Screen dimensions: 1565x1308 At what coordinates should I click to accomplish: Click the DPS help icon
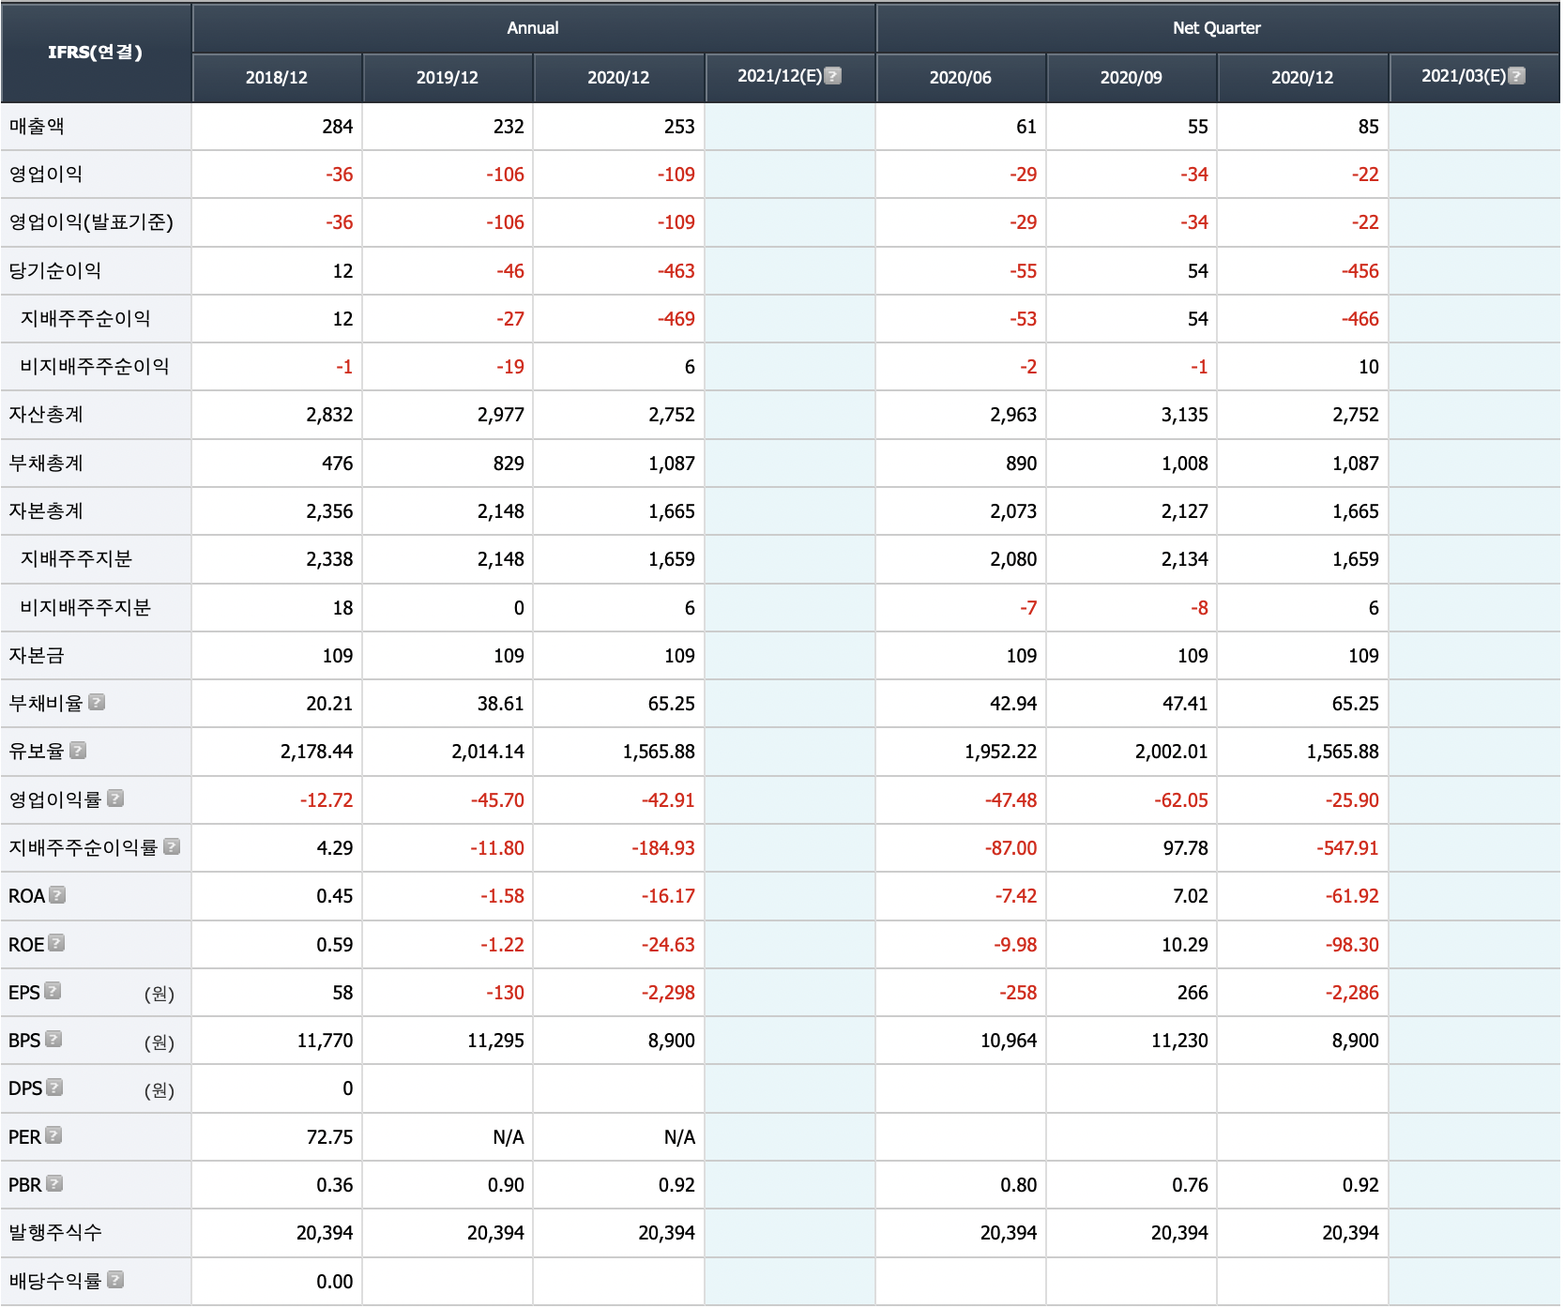pyautogui.click(x=54, y=1087)
